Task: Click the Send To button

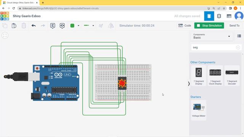Action: [234, 25]
